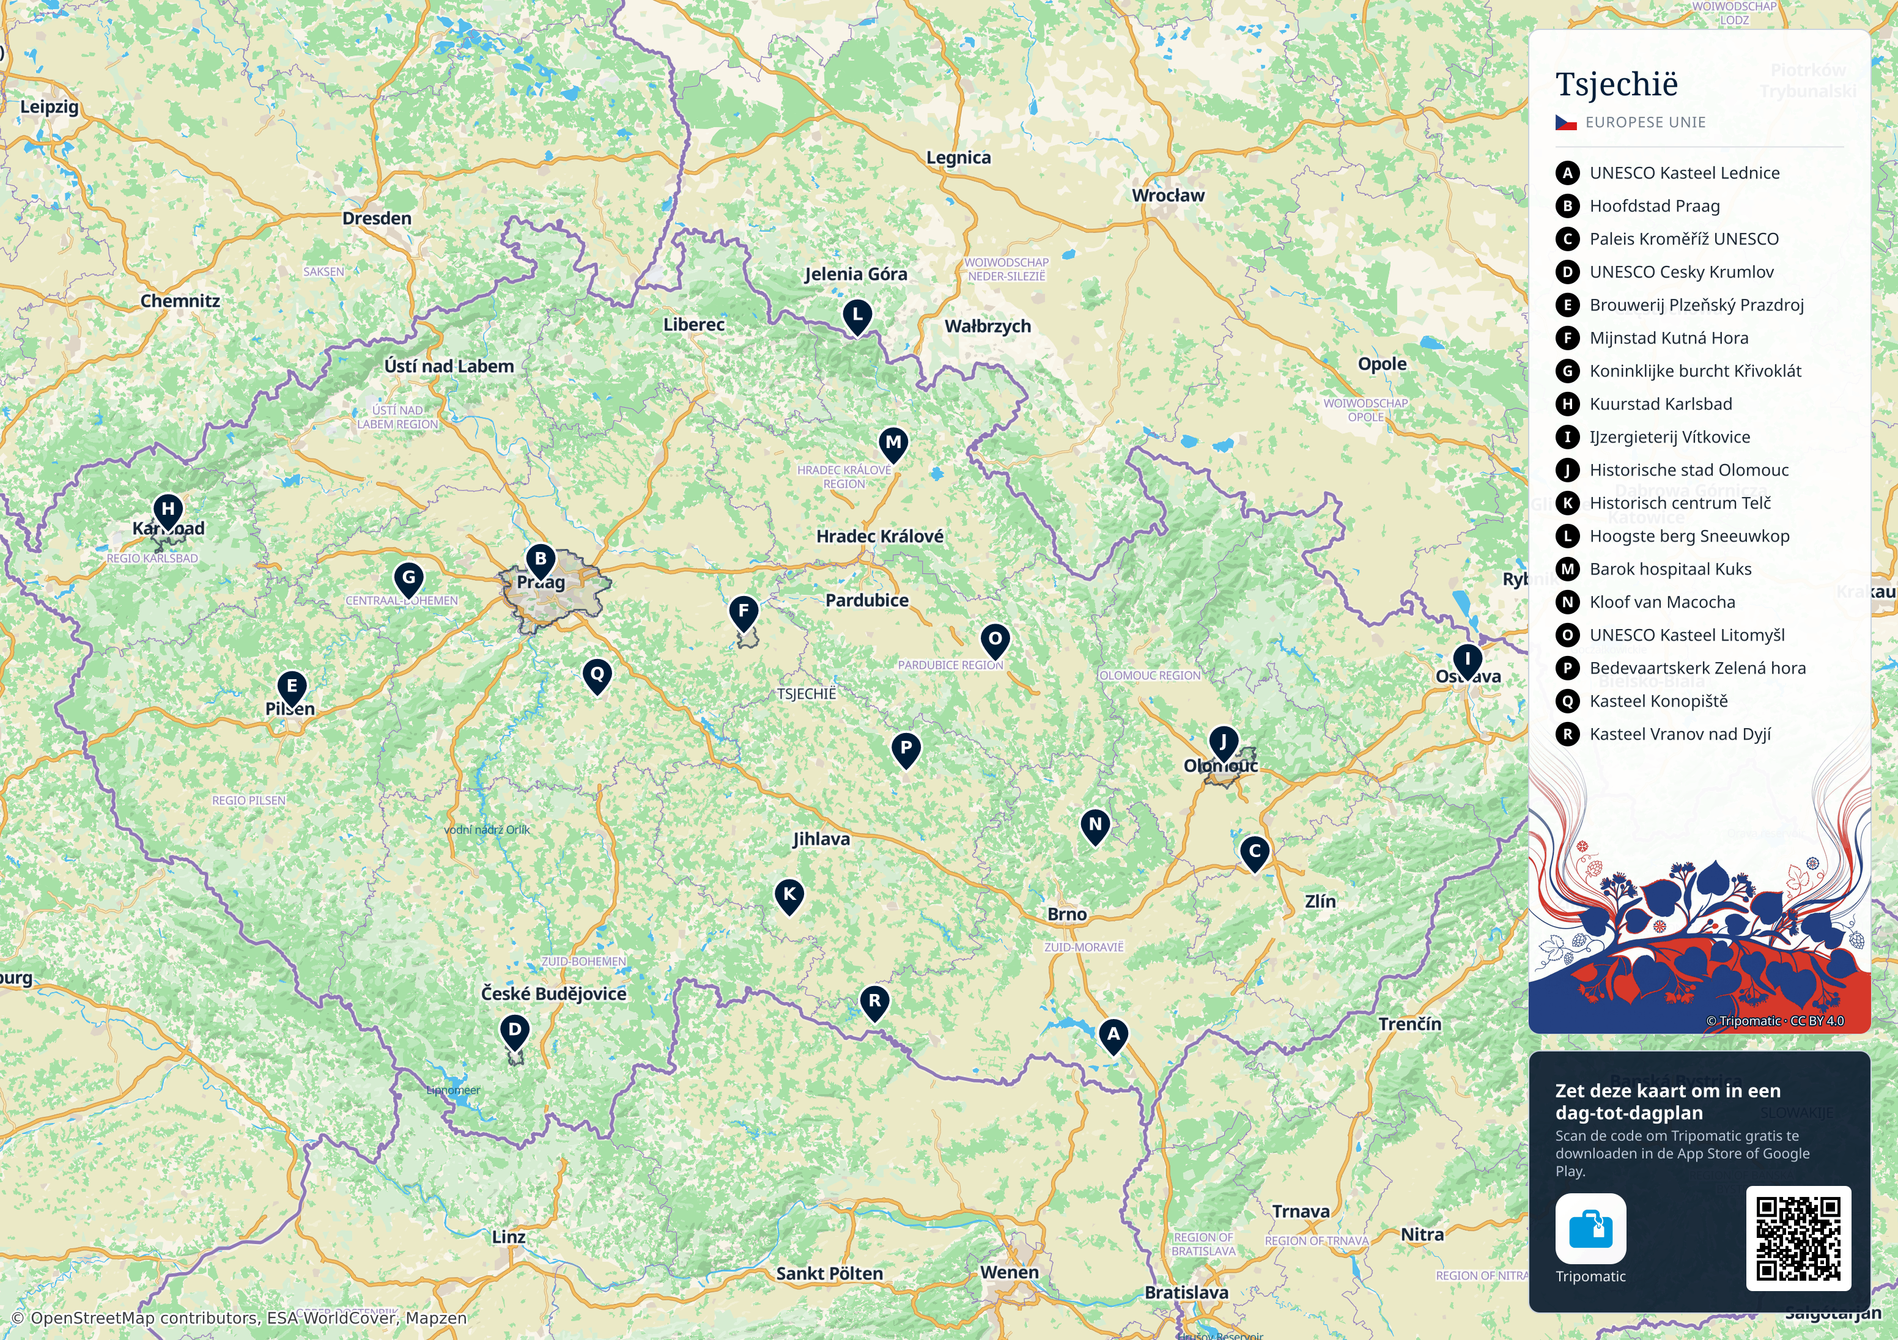Select legend entry 'Bedevaartskerk Zelená hora'
Screen dimensions: 1898x1340
1682,669
